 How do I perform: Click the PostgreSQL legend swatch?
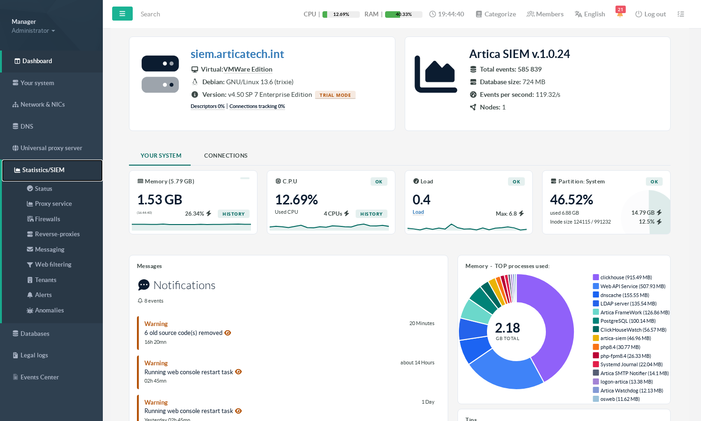click(x=596, y=321)
